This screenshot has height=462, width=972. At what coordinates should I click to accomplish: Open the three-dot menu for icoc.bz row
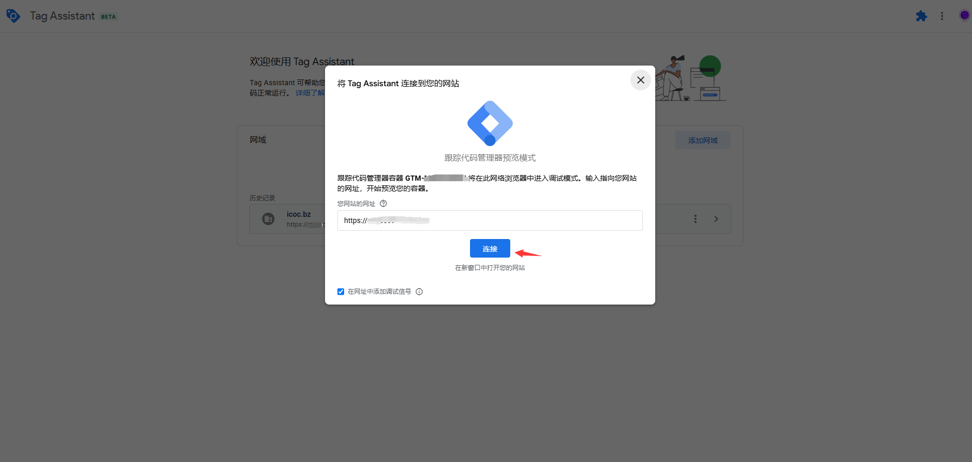pos(695,219)
